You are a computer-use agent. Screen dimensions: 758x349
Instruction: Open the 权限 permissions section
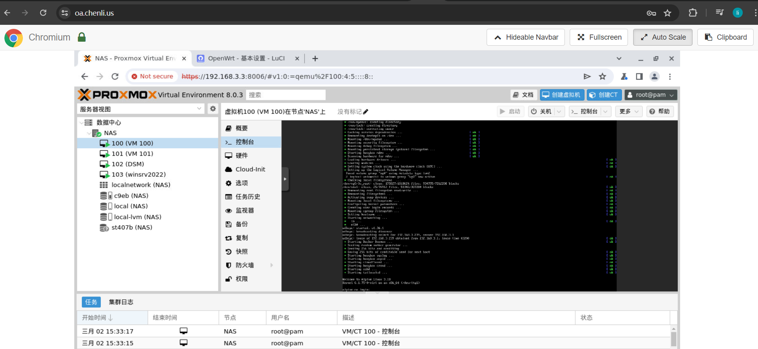click(251, 278)
